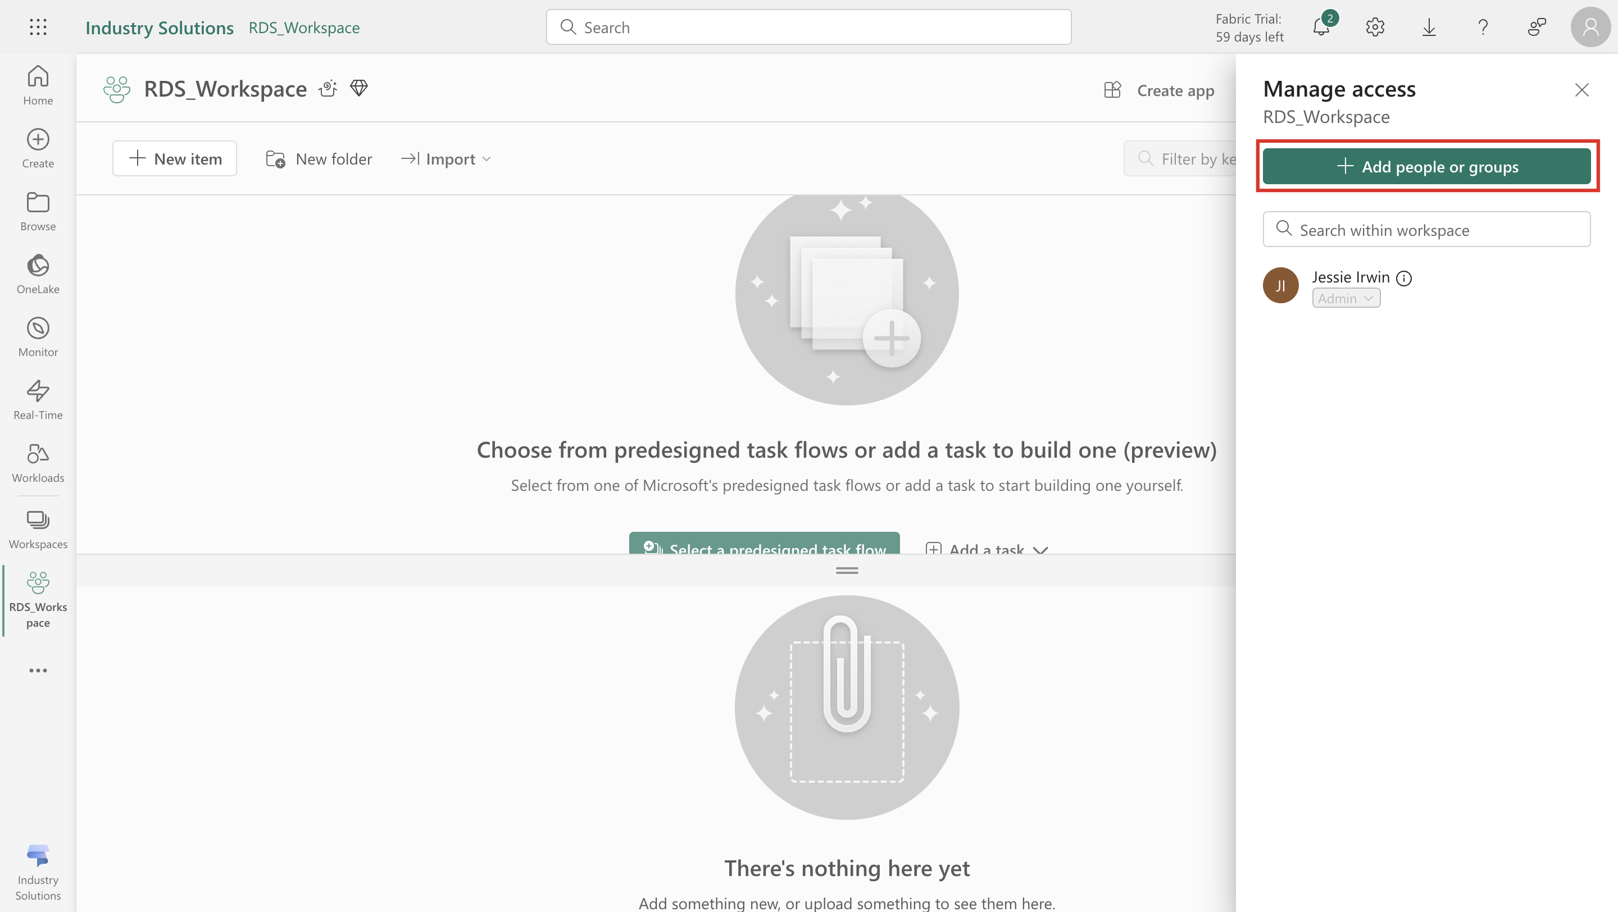Open the Monitor hub
Screen dimensions: 1618x912
(x=38, y=337)
